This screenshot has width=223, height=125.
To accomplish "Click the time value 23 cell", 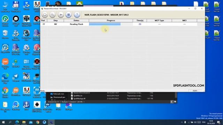I will (140, 24).
